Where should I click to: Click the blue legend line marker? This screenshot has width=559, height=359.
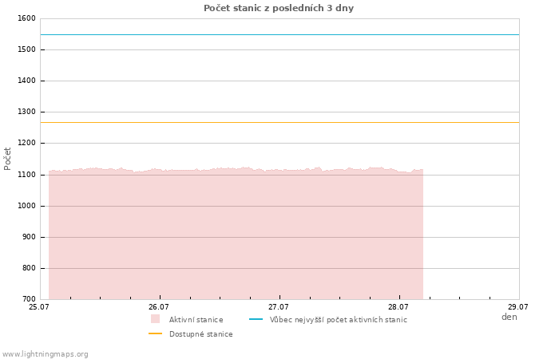(x=256, y=319)
